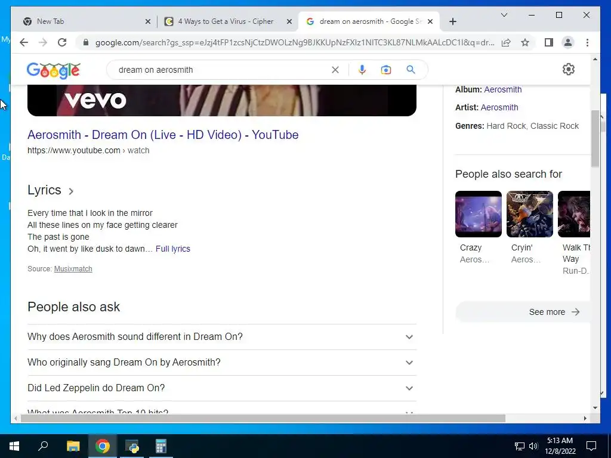
Task: Search by image camera icon
Action: pyautogui.click(x=386, y=70)
